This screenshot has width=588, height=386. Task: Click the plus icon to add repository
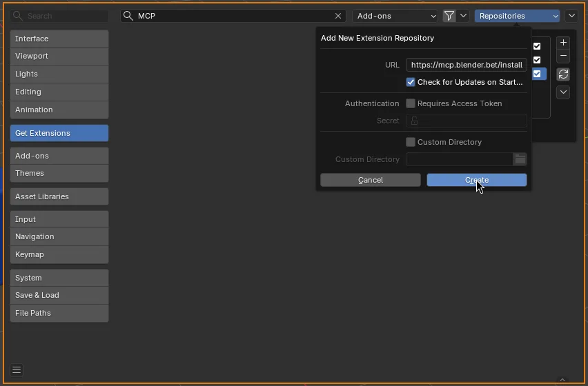pos(563,43)
